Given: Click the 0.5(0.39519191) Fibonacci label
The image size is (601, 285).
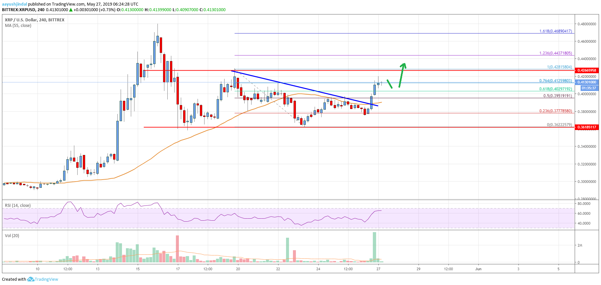Looking at the screenshot, I should [558, 96].
